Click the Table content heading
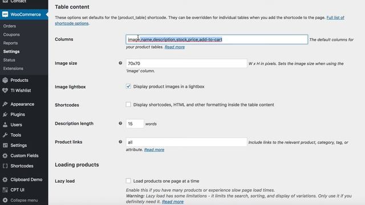The width and height of the screenshot is (365, 205). [72, 7]
